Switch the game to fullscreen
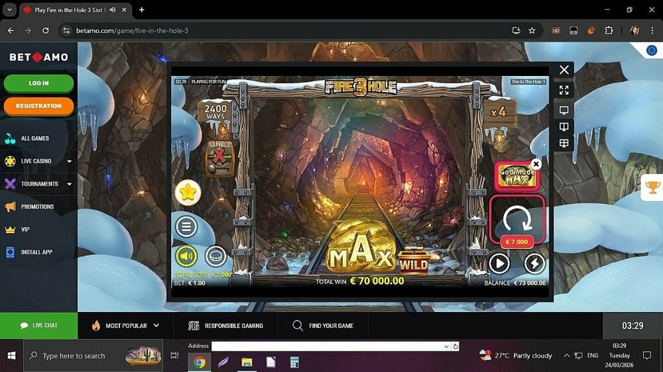Screen dimensions: 663x372 (564, 90)
